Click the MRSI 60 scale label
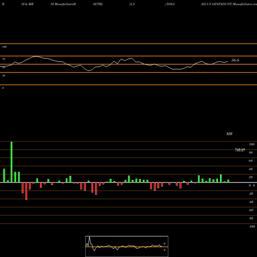The width and height of the screenshot is (257, 257). pyautogui.click(x=250, y=161)
